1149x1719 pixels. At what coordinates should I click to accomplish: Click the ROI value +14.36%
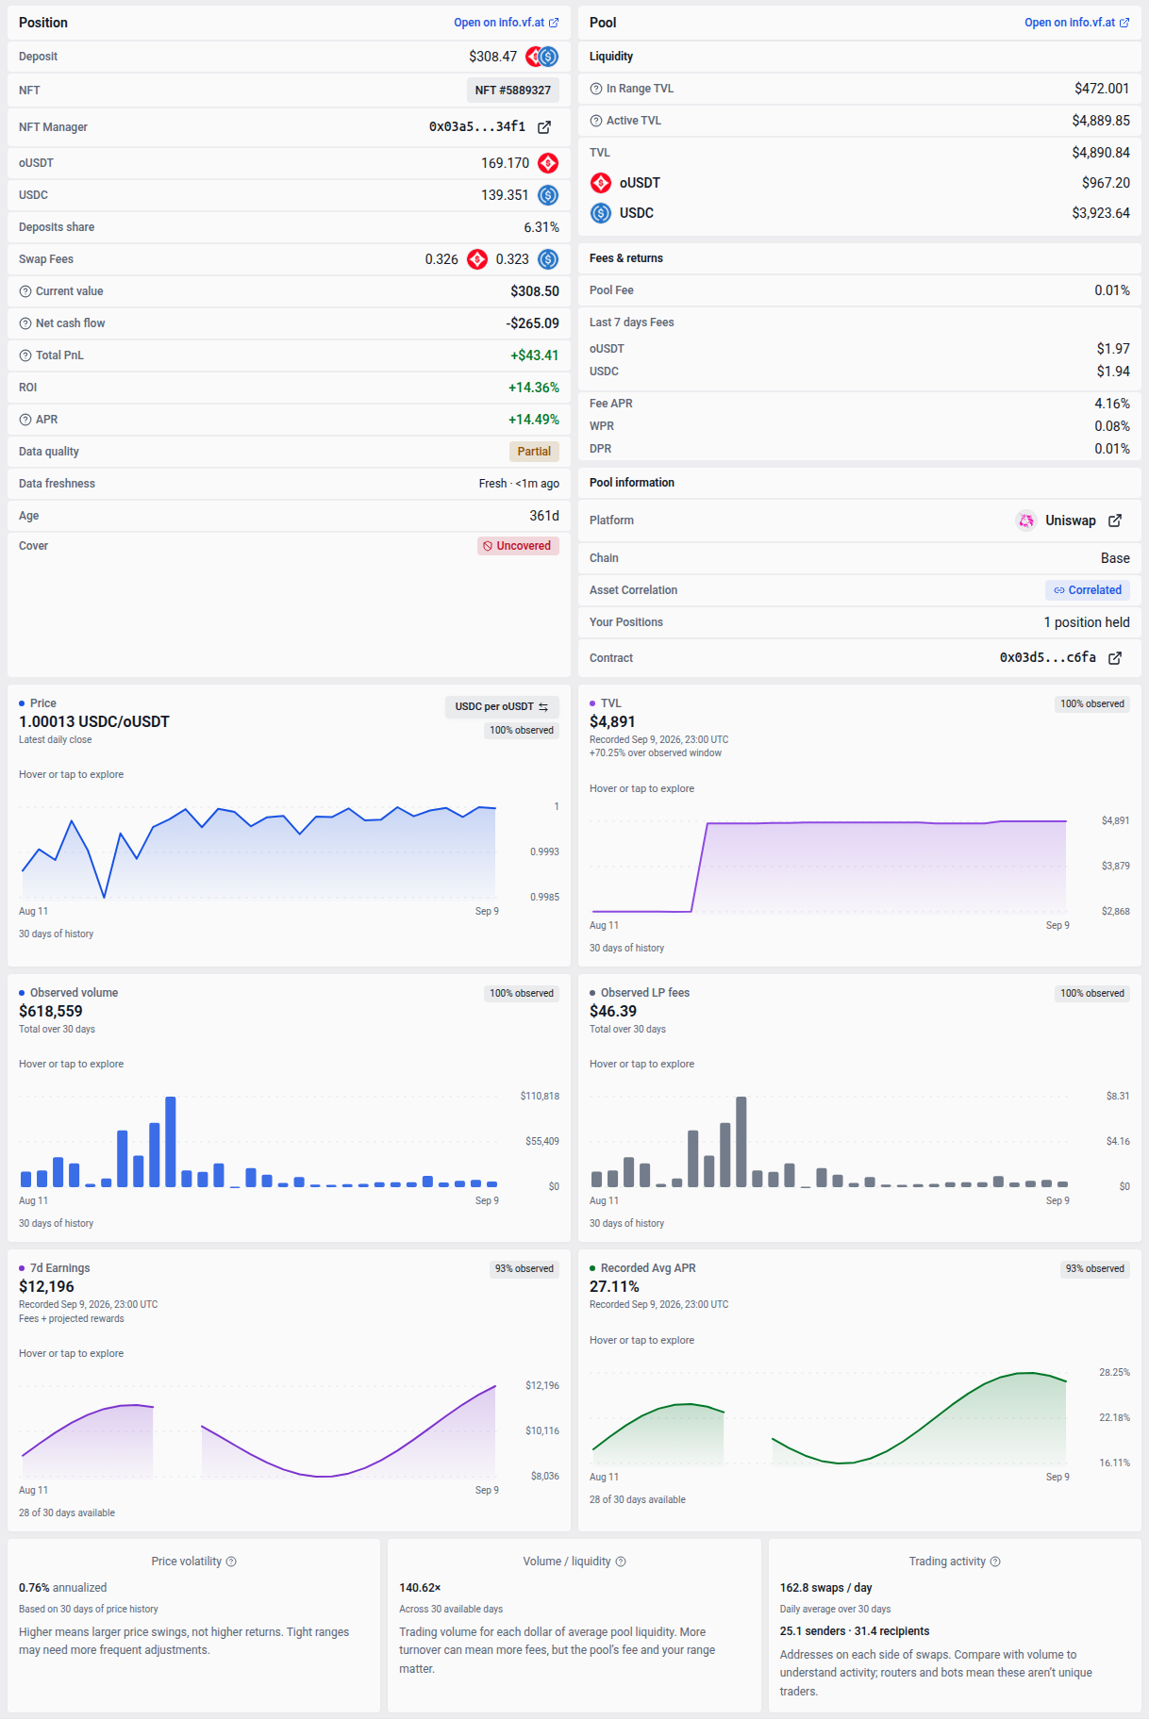click(534, 388)
